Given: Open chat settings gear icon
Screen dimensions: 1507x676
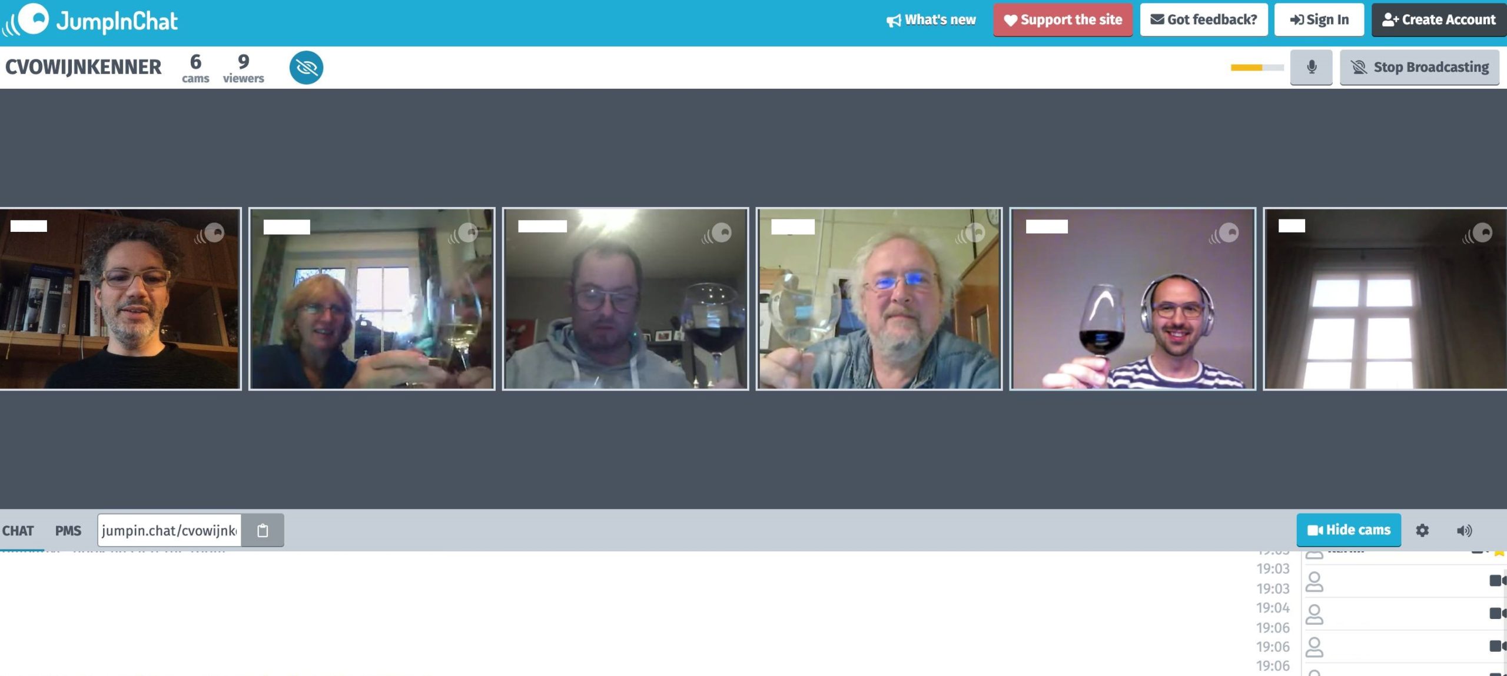Looking at the screenshot, I should (1422, 530).
